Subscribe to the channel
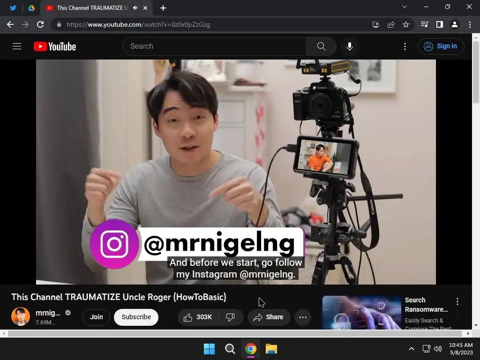 136,317
